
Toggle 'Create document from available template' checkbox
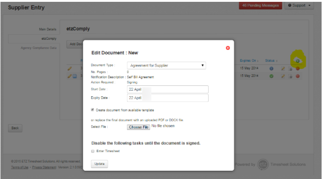coord(93,110)
